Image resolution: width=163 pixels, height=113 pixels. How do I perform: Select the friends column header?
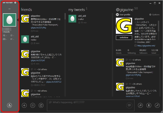[26, 10]
